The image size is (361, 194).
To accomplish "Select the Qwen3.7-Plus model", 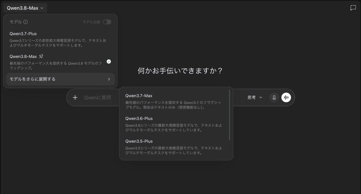I will 60,39.
